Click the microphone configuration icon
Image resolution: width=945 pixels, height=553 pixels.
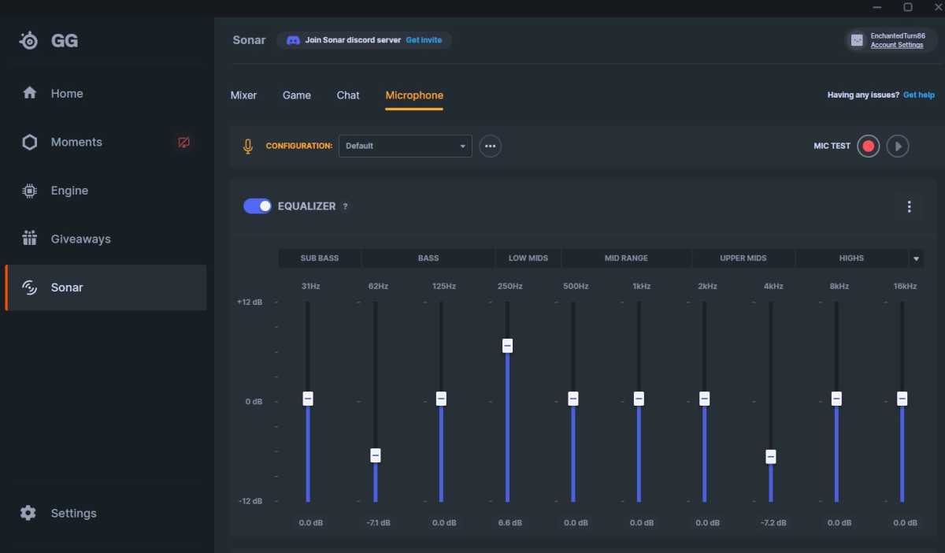point(248,146)
